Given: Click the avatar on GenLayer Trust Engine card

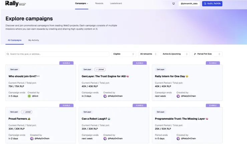Looking at the screenshot, I should click(x=105, y=96).
